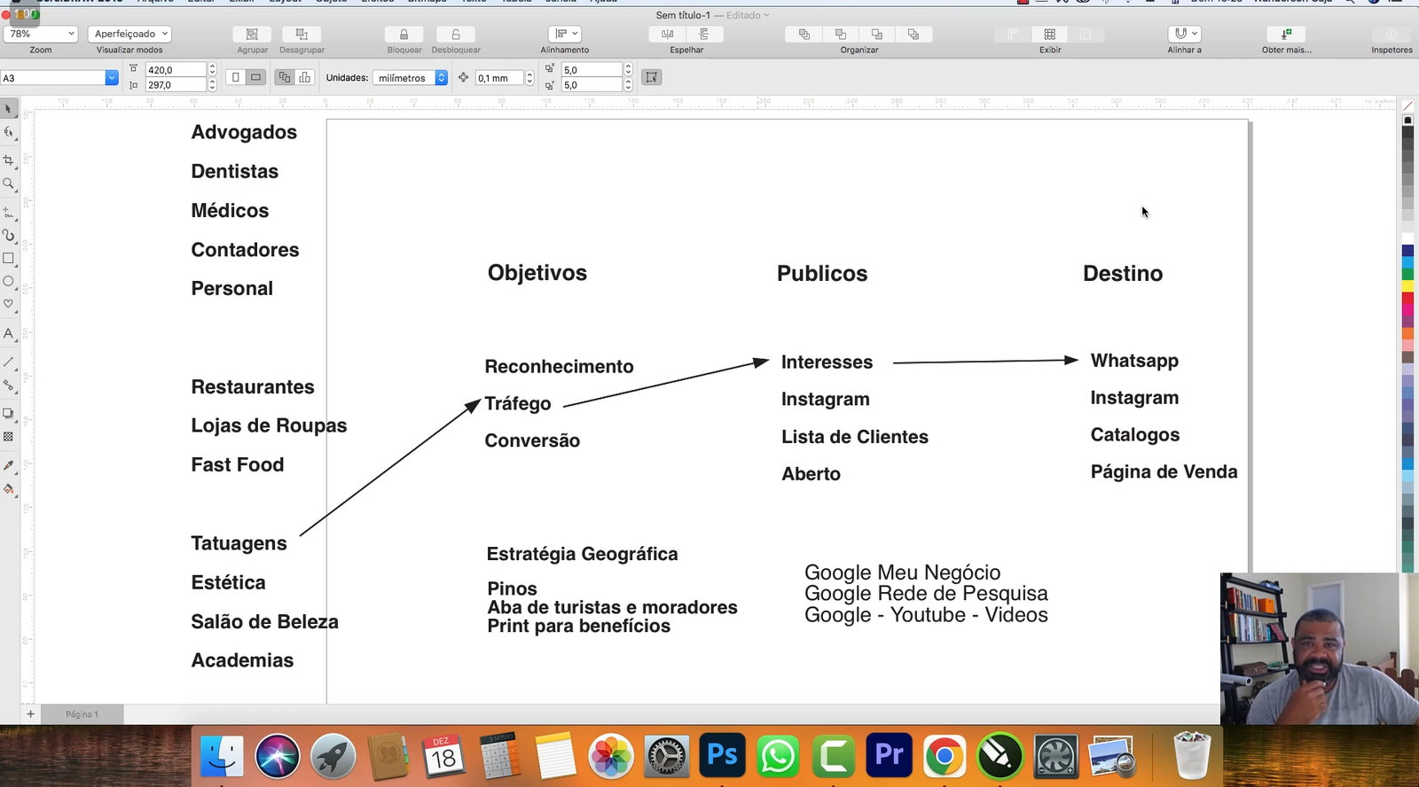Select the Tráfego text object
The image size is (1419, 787).
[518, 404]
